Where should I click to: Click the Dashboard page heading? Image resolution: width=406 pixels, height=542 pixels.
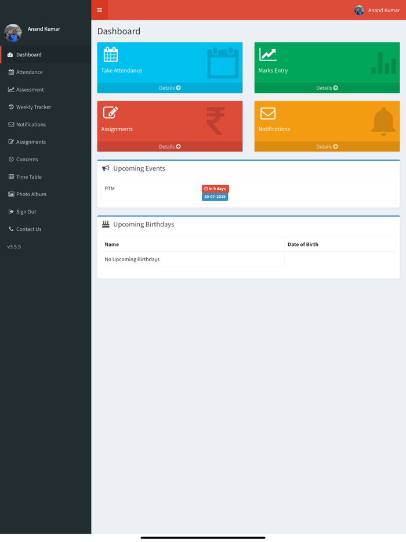pos(119,31)
